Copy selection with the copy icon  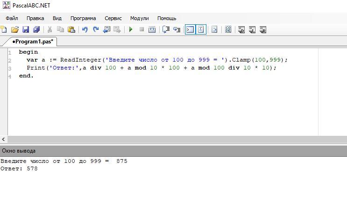60,29
